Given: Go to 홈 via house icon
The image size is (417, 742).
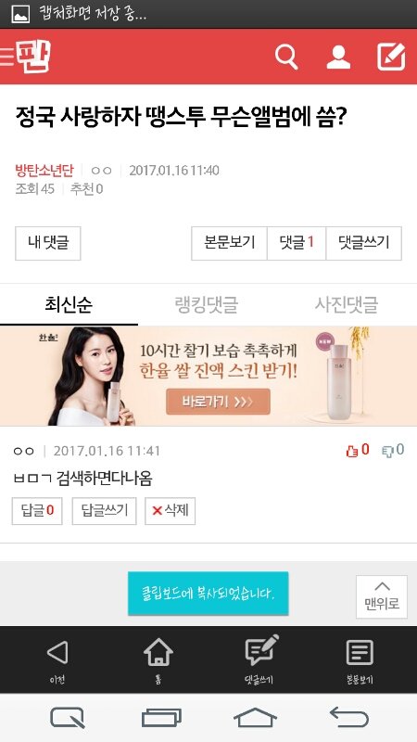Looking at the screenshot, I should (158, 652).
